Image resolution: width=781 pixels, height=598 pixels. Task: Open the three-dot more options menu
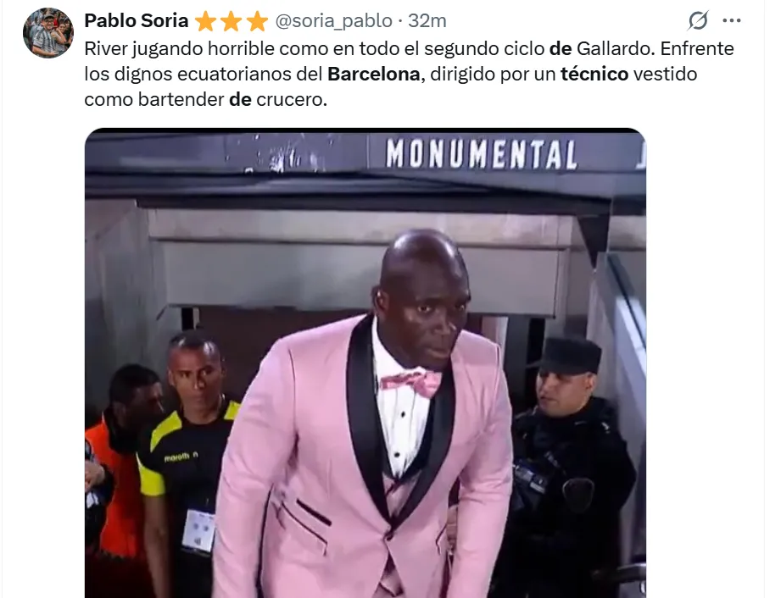pos(731,20)
